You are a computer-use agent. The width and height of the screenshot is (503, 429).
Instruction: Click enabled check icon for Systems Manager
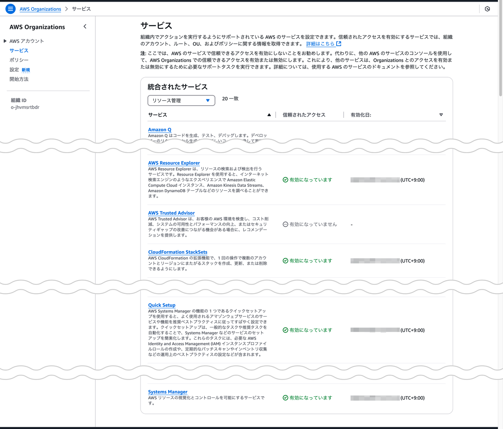(x=285, y=398)
